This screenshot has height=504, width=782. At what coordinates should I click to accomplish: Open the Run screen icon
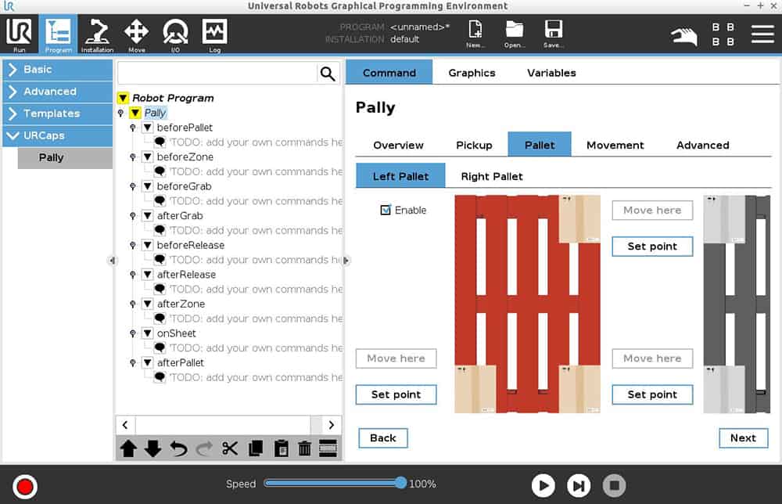19,34
